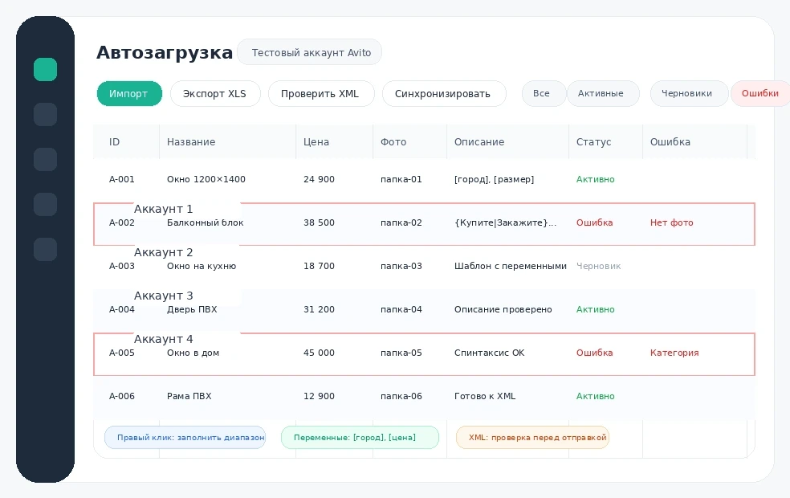Select the Тестовый аккаунт Avito chip

coord(309,52)
